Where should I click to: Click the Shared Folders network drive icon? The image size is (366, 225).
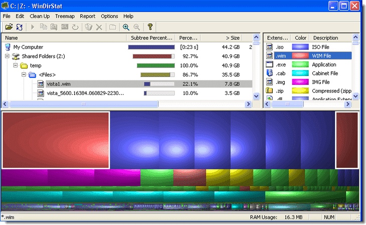pyautogui.click(x=16, y=56)
